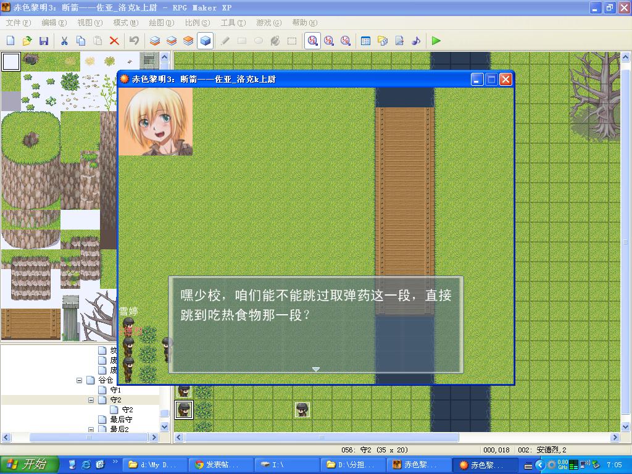Screen dimensions: 632x474
Task: Open the 比例 (Scale) menu
Action: (197, 23)
